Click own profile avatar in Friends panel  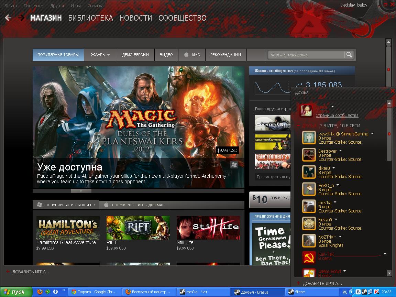pyautogui.click(x=306, y=111)
